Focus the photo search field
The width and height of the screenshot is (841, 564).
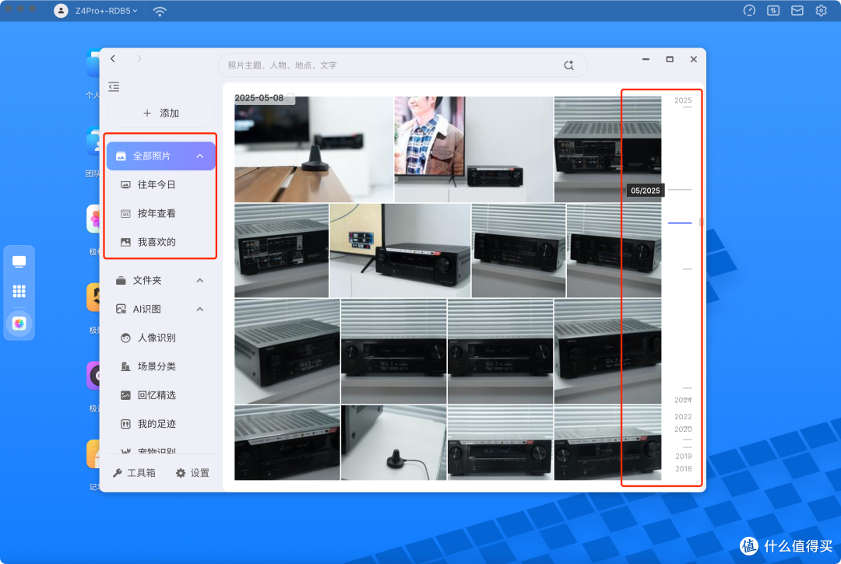(x=403, y=65)
